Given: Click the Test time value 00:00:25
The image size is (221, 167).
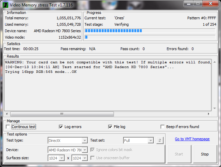Looking at the screenshot, I should click(31, 49).
